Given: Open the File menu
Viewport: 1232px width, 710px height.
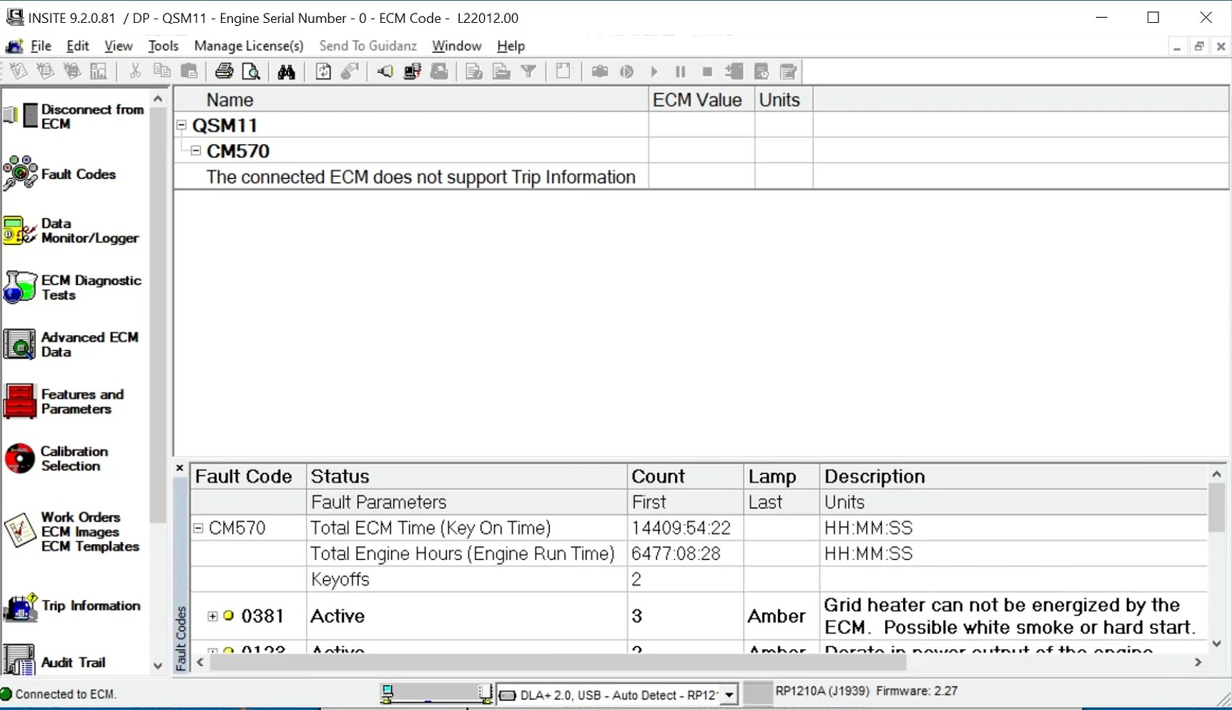Looking at the screenshot, I should (x=41, y=46).
